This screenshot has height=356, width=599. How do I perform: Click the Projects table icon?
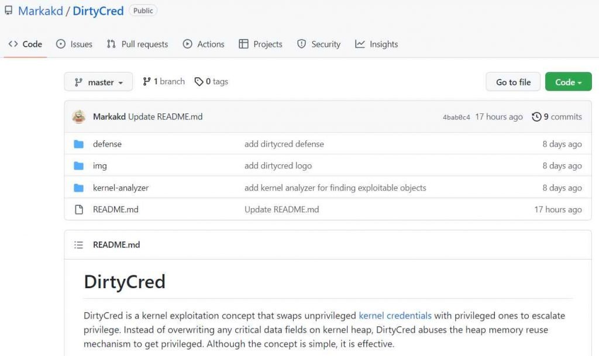[x=243, y=44]
